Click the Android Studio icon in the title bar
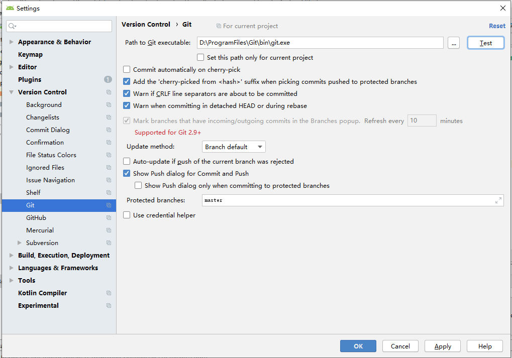 (10, 8)
